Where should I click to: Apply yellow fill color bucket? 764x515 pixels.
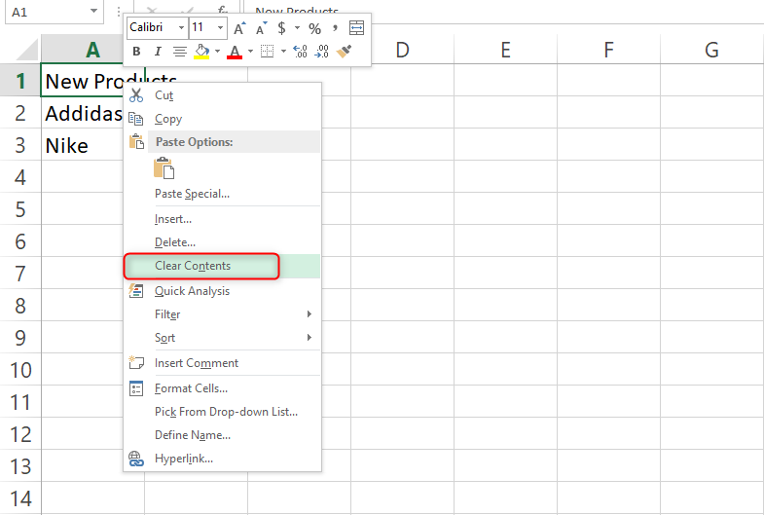[201, 52]
